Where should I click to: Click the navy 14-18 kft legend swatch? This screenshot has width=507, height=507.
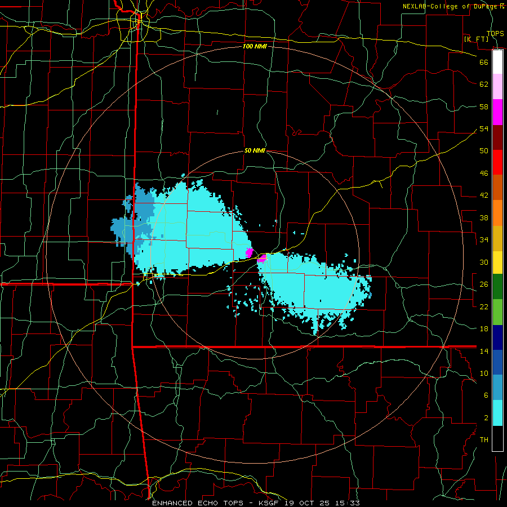tap(497, 337)
